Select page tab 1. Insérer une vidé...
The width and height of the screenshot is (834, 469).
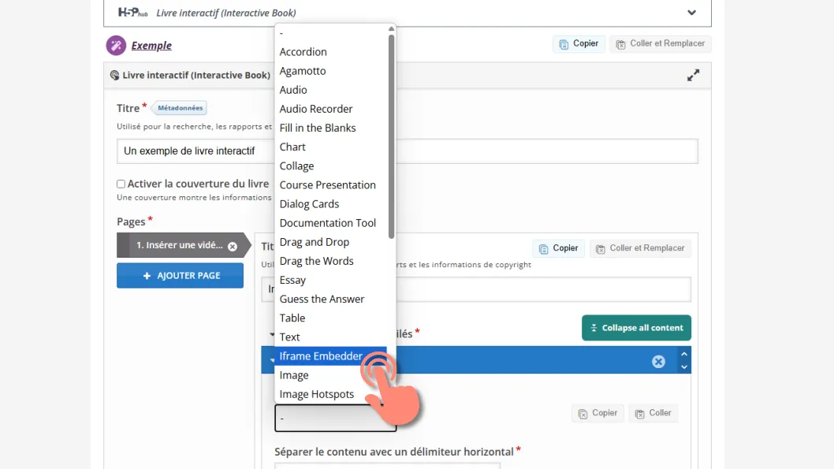pos(181,245)
